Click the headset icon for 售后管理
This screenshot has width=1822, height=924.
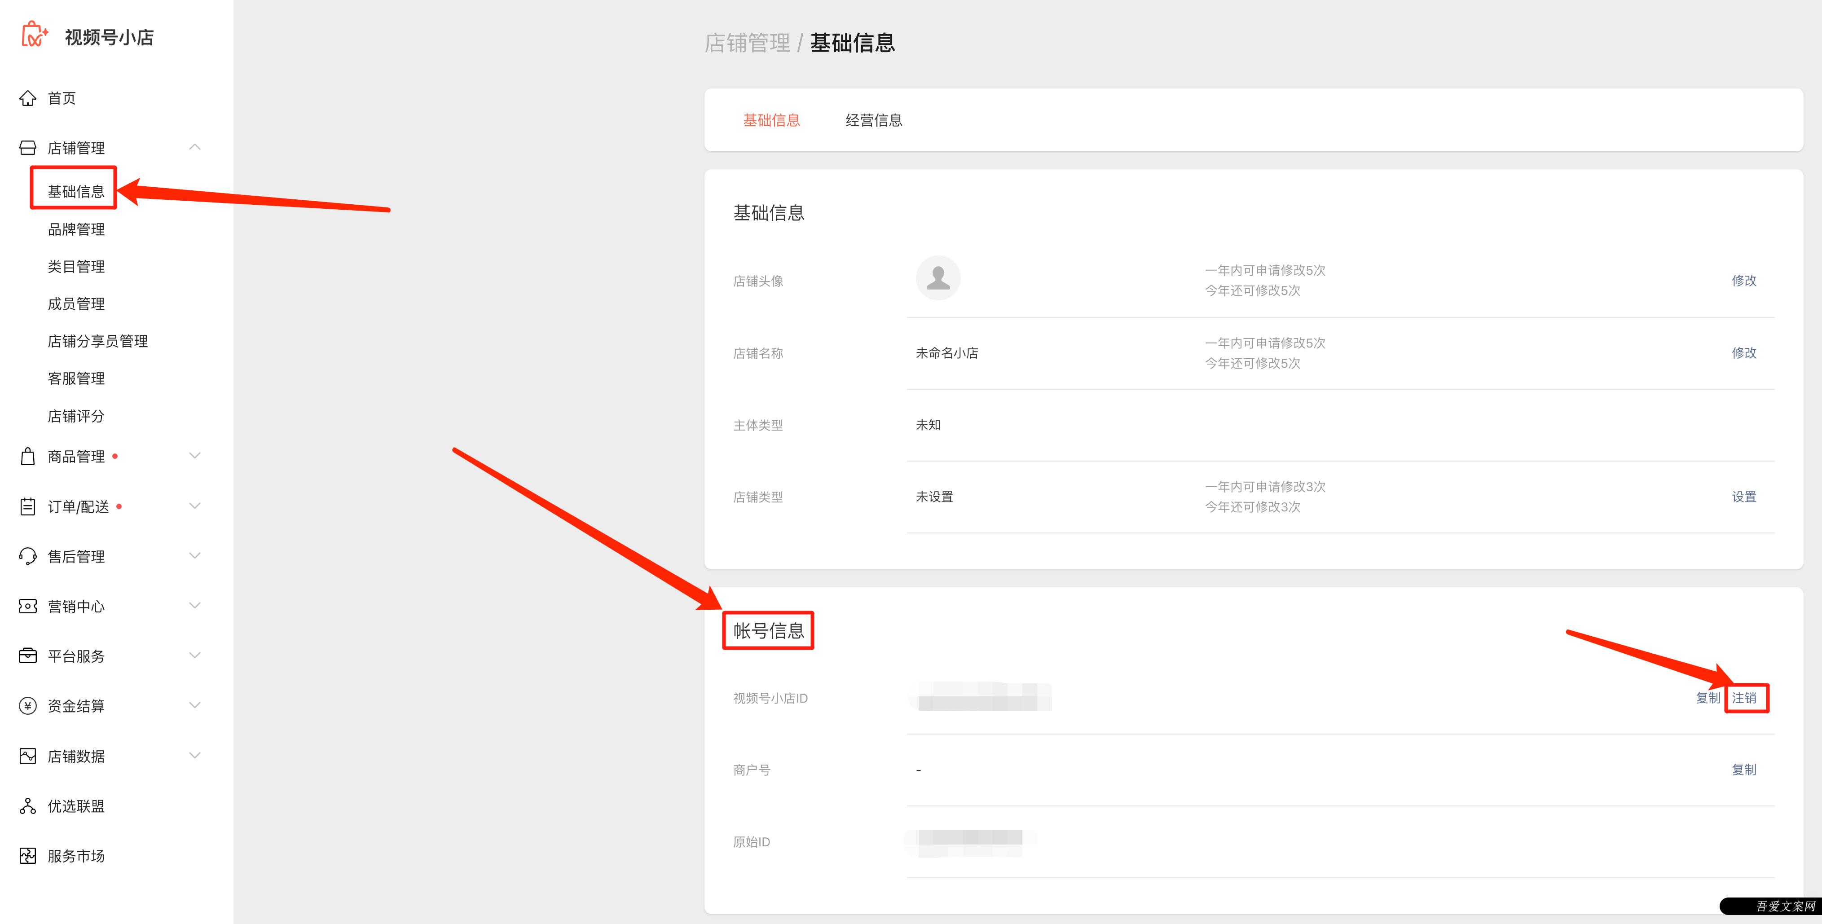click(x=27, y=557)
